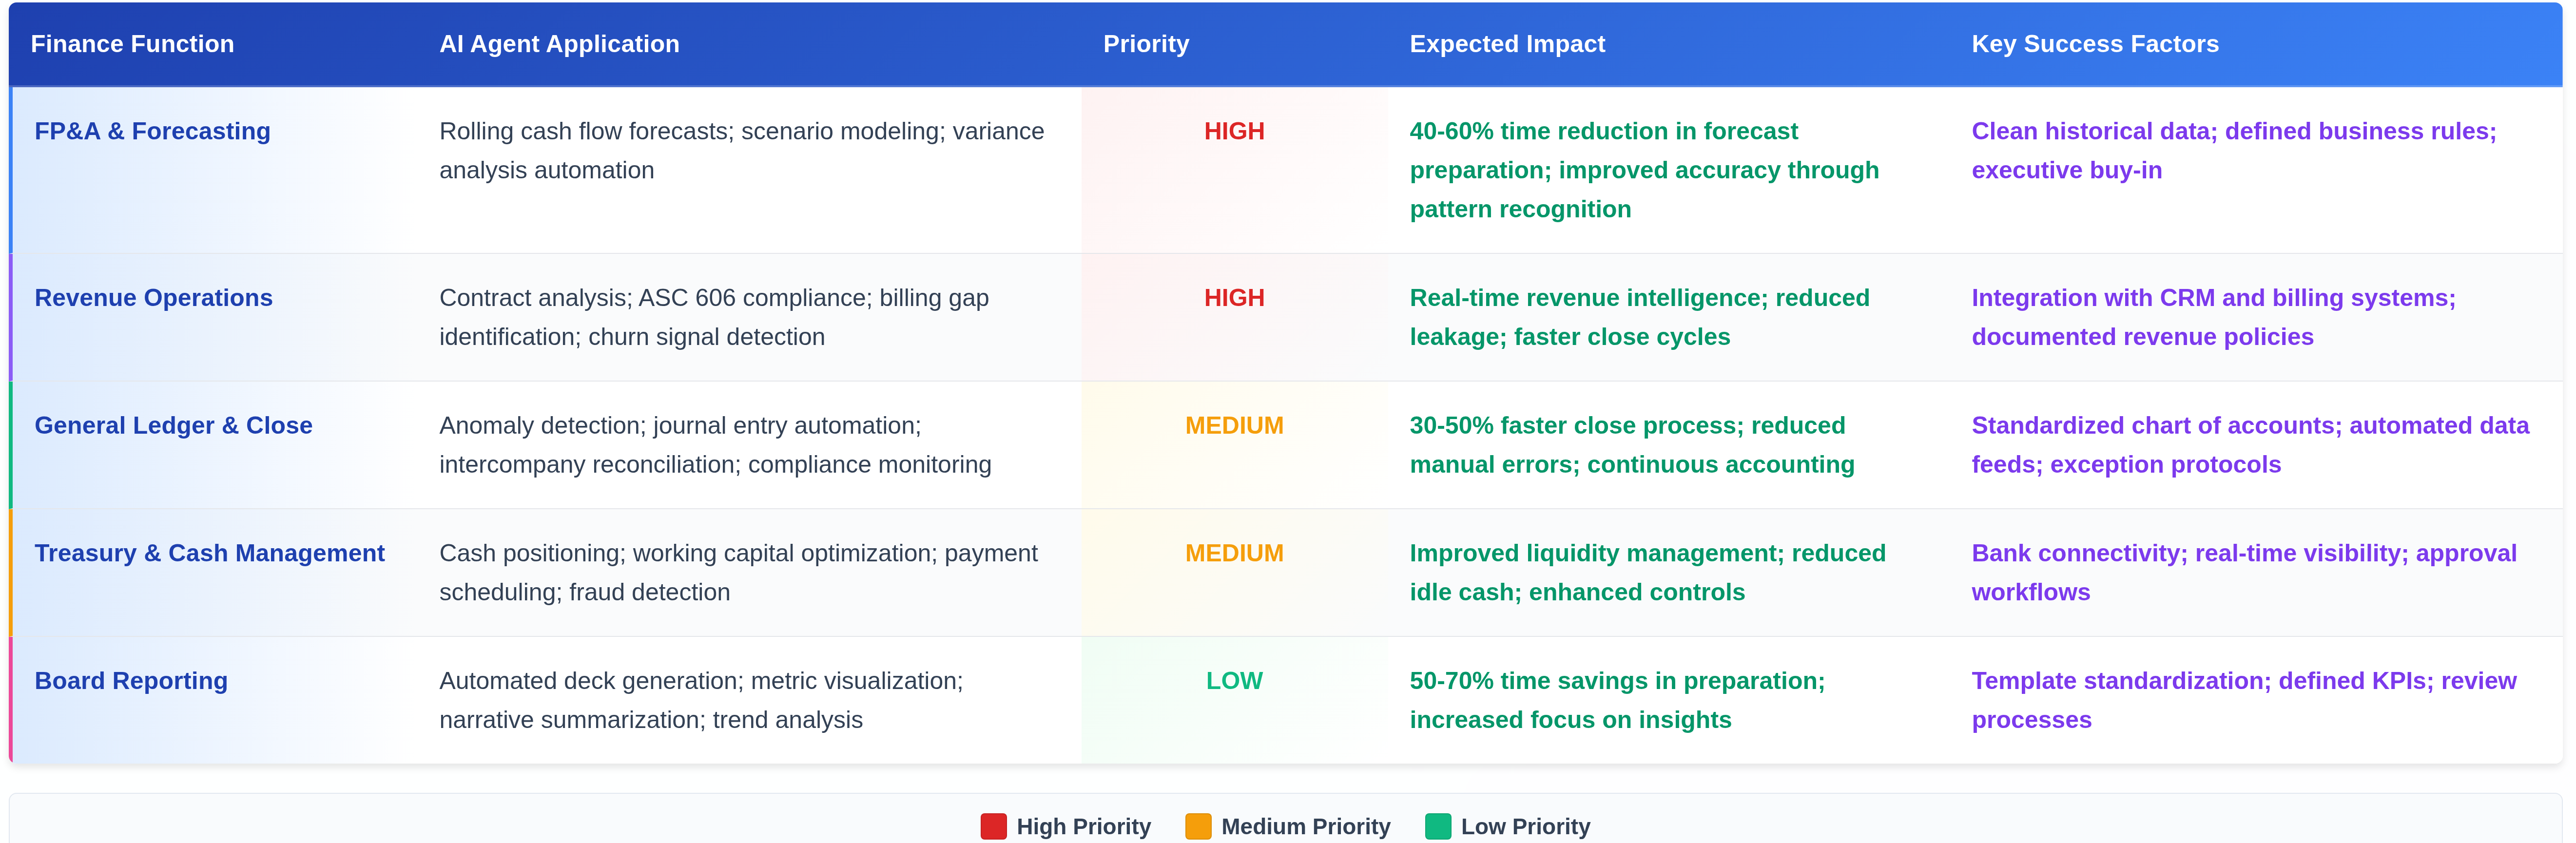Click the Expected Impact column header
2576x843 pixels.
point(1506,44)
